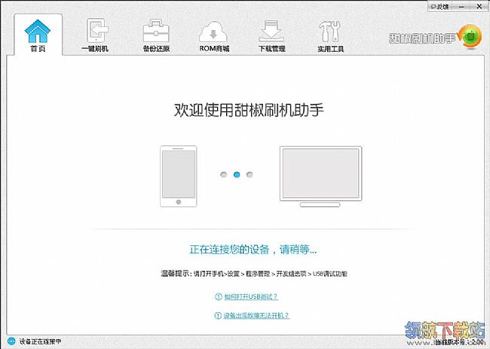The image size is (490, 349).
Task: Click the 反馈 feedback button
Action: (440, 7)
